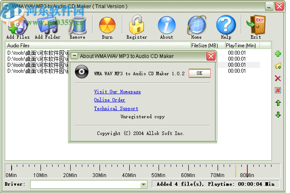Click the 'Added 4 file(s)' status text
Viewport: 290px width, 193px height.
click(180, 184)
